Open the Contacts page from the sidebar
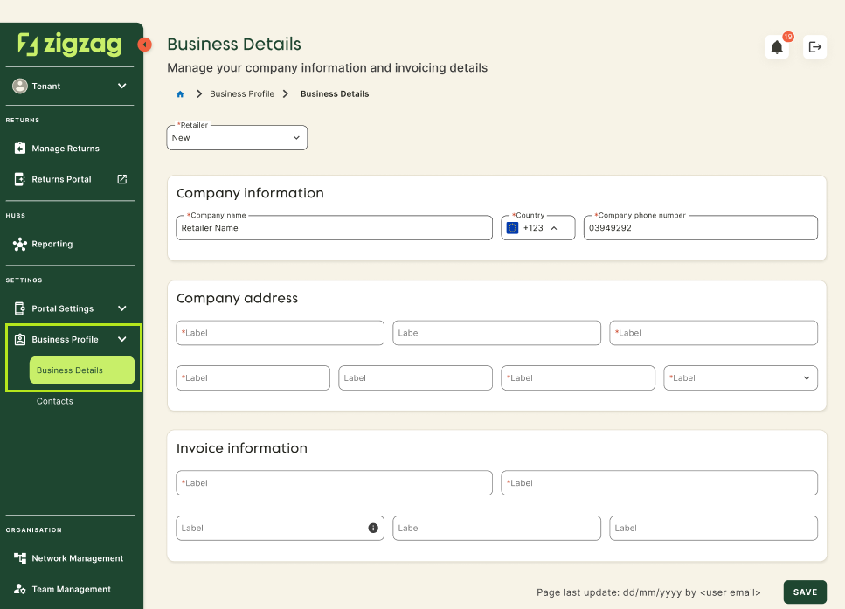The height and width of the screenshot is (609, 845). point(54,401)
